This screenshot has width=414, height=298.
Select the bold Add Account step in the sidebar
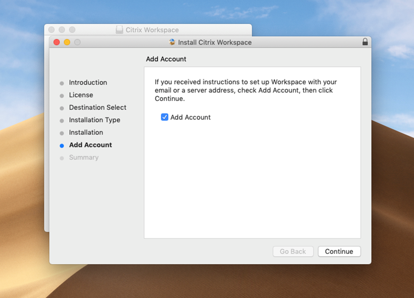(x=91, y=145)
